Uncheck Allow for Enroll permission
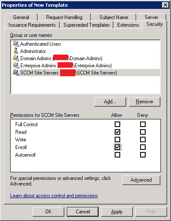The height and width of the screenshot is (221, 171). click(117, 147)
